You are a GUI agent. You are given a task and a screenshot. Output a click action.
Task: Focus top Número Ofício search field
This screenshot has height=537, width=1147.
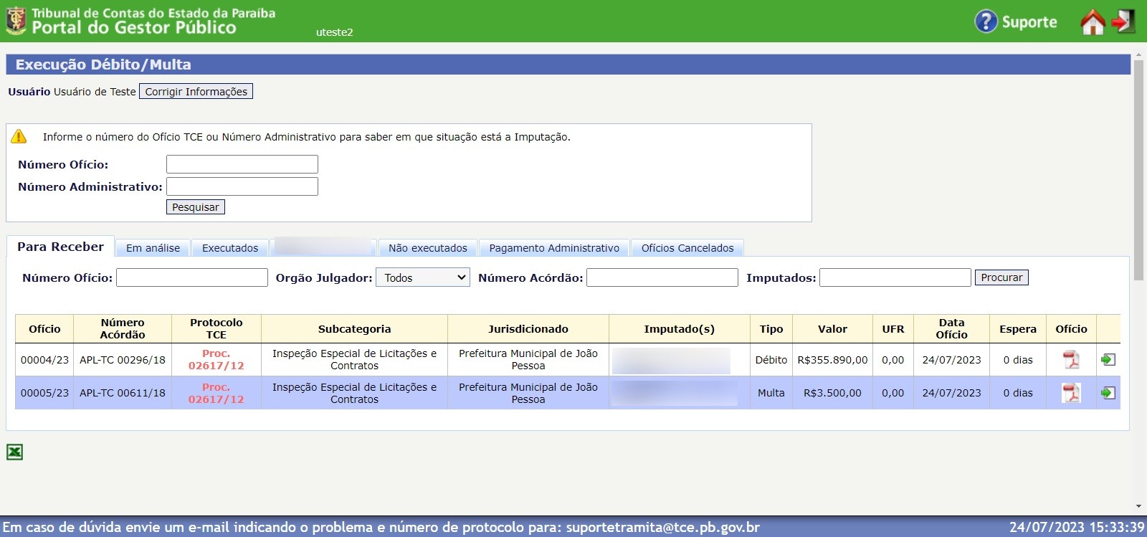click(x=242, y=164)
